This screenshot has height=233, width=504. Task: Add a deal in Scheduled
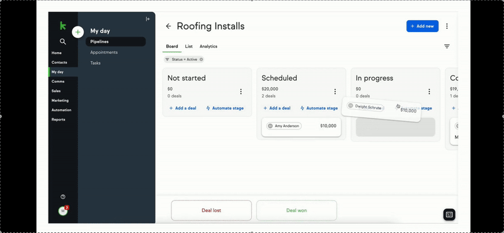pos(277,108)
